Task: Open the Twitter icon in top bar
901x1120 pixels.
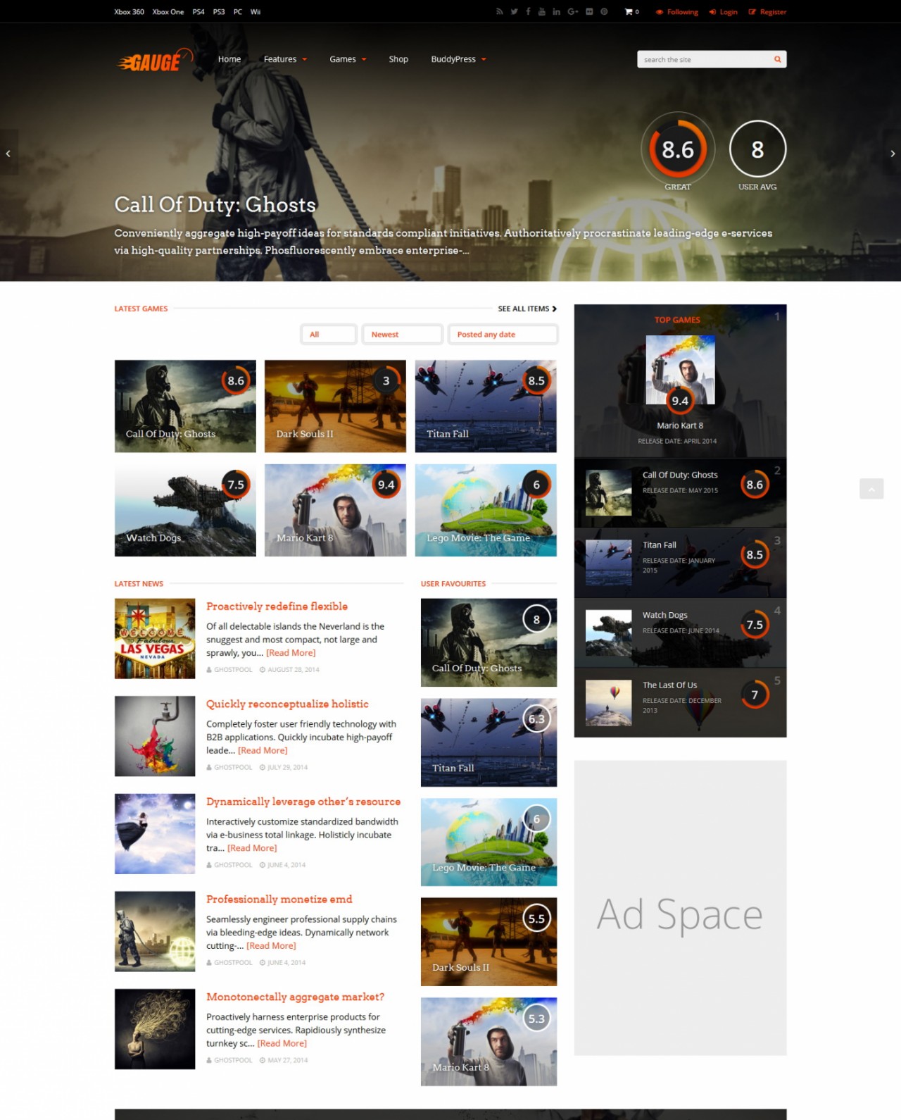Action: 514,12
